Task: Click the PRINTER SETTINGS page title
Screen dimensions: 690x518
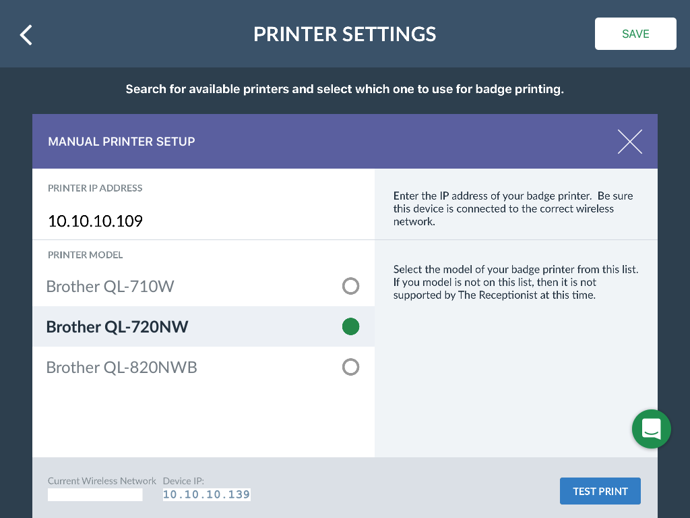Action: click(344, 34)
